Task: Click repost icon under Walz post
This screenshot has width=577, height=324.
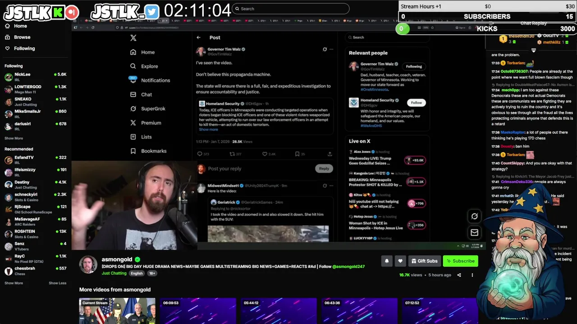Action: click(232, 154)
